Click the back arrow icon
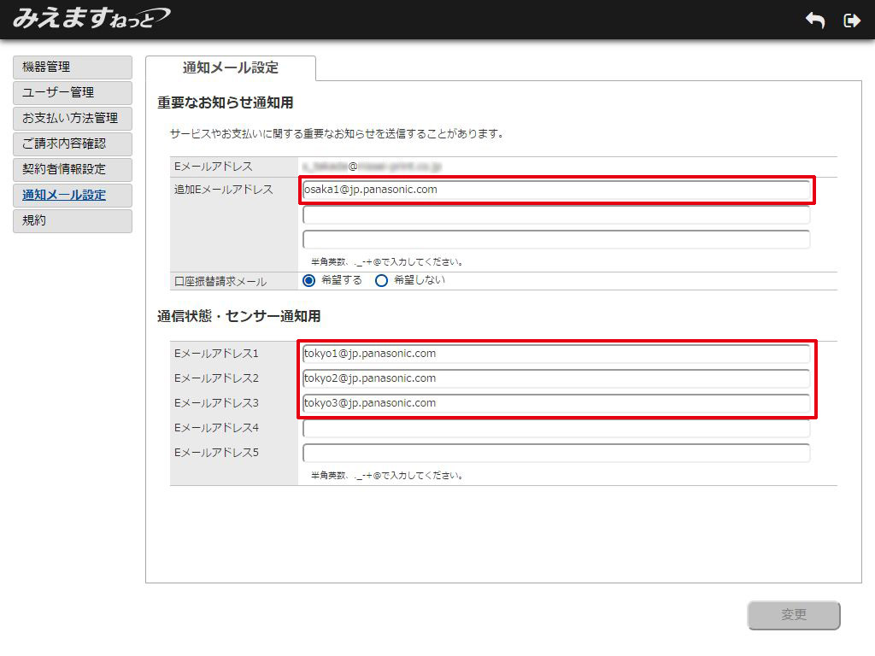 click(815, 20)
